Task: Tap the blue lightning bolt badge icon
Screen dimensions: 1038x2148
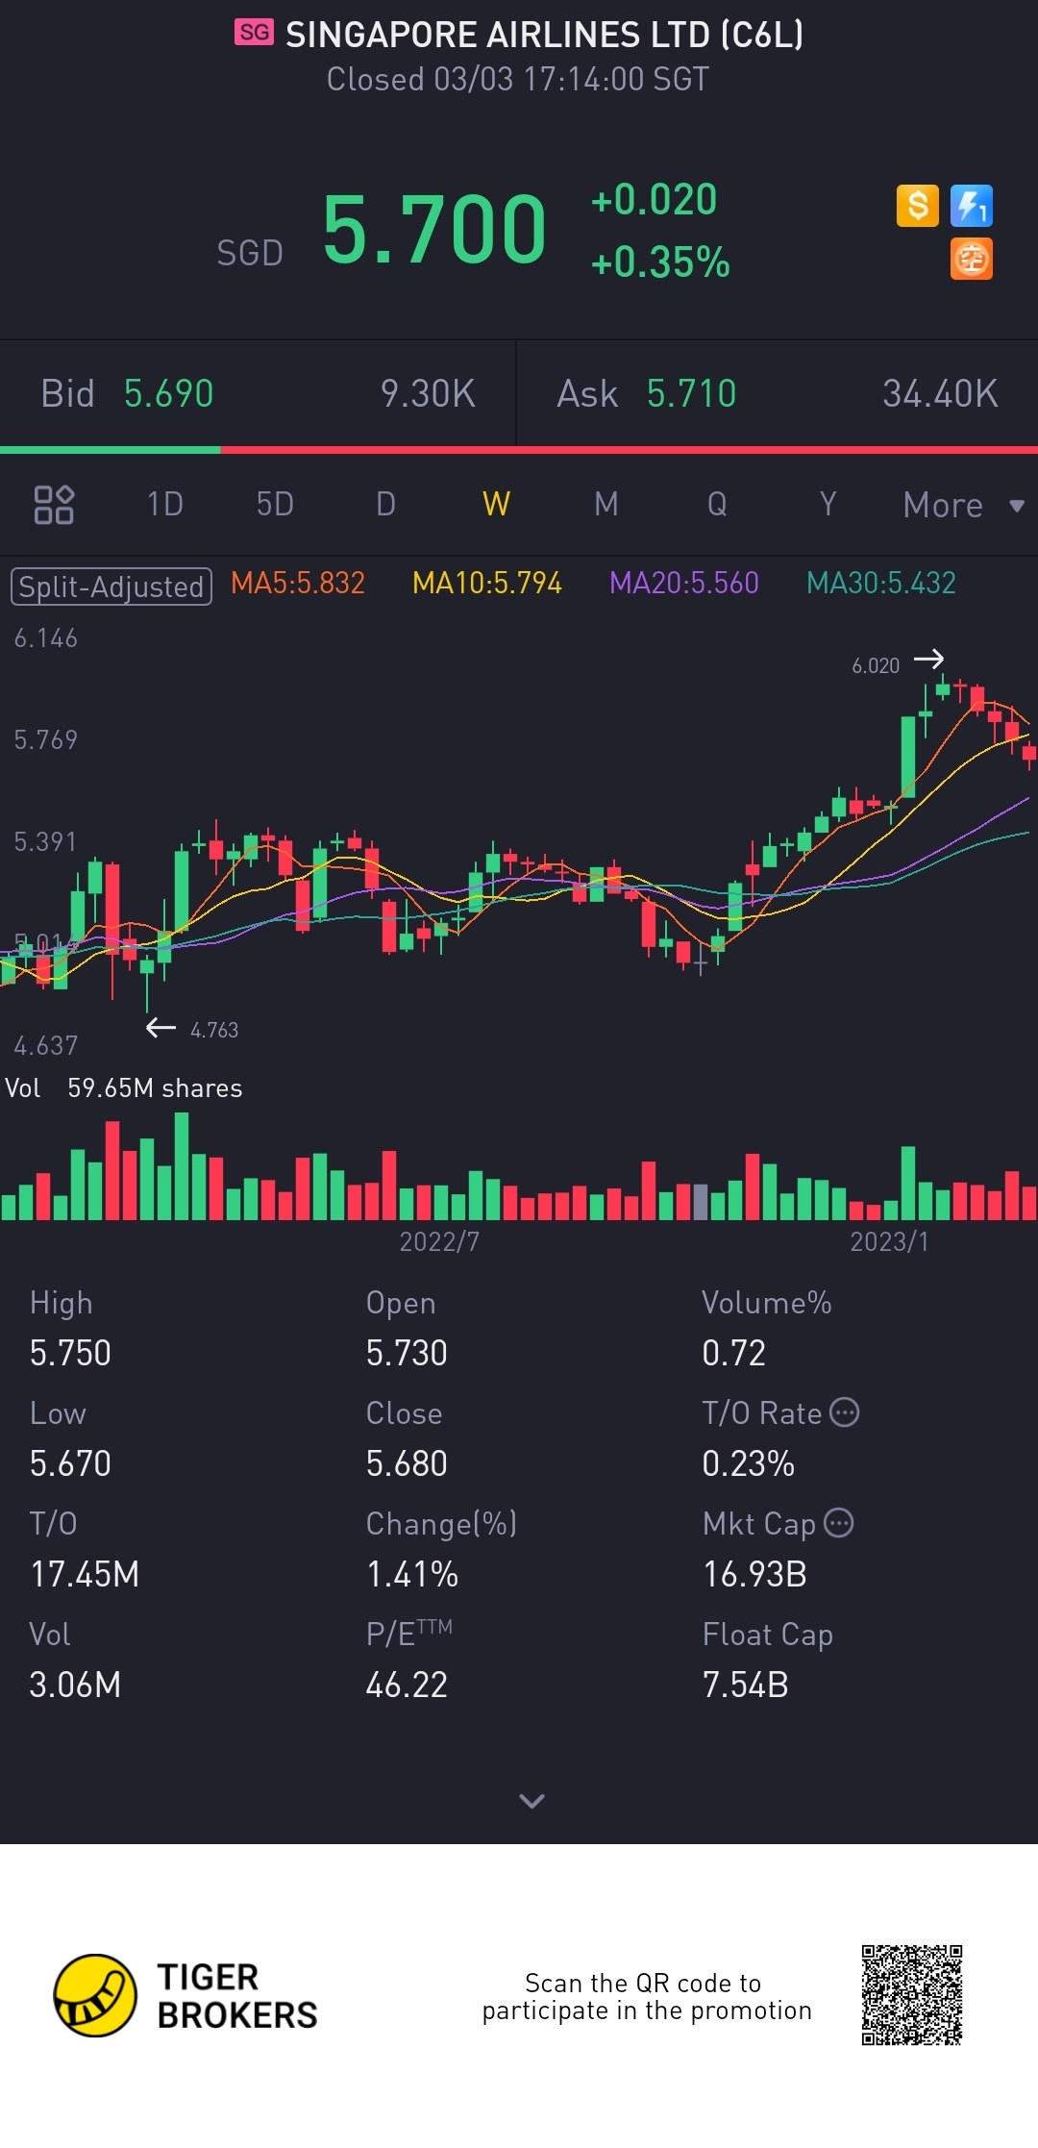Action: click(x=971, y=206)
